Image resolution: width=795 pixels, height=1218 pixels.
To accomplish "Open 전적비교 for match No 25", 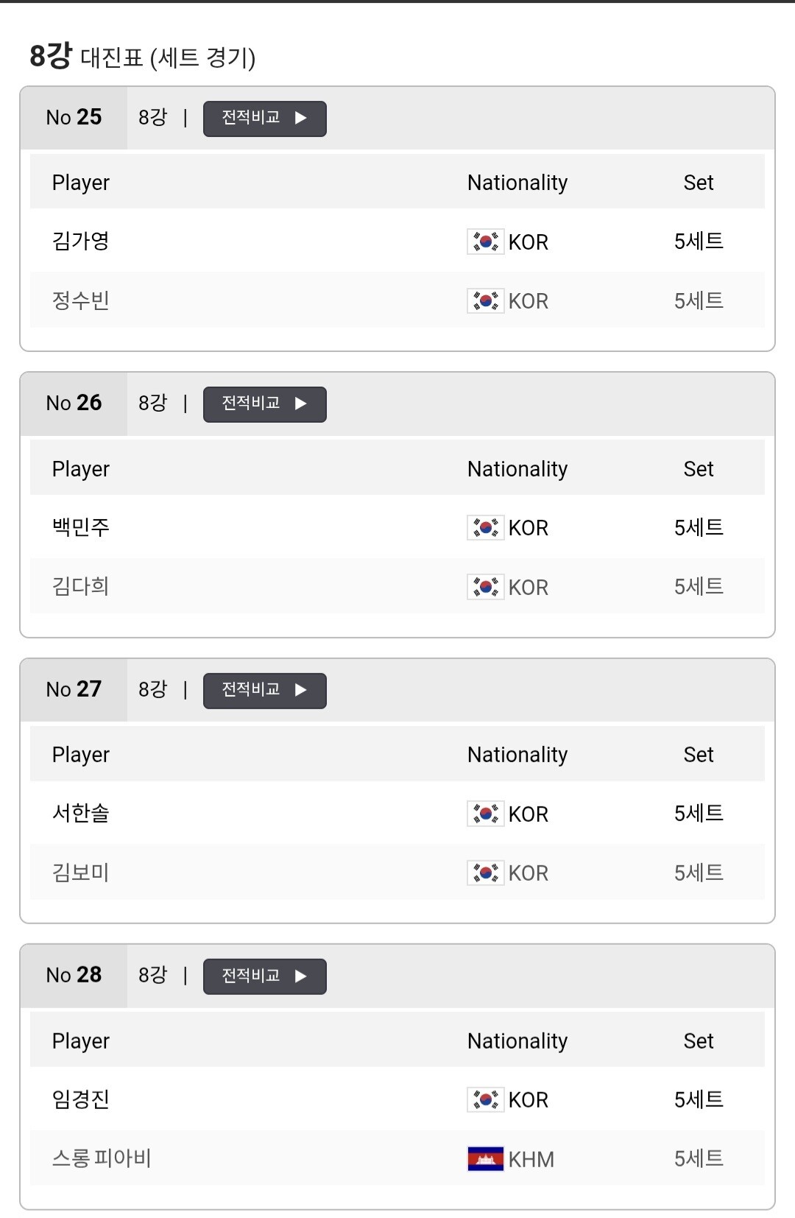I will (264, 119).
